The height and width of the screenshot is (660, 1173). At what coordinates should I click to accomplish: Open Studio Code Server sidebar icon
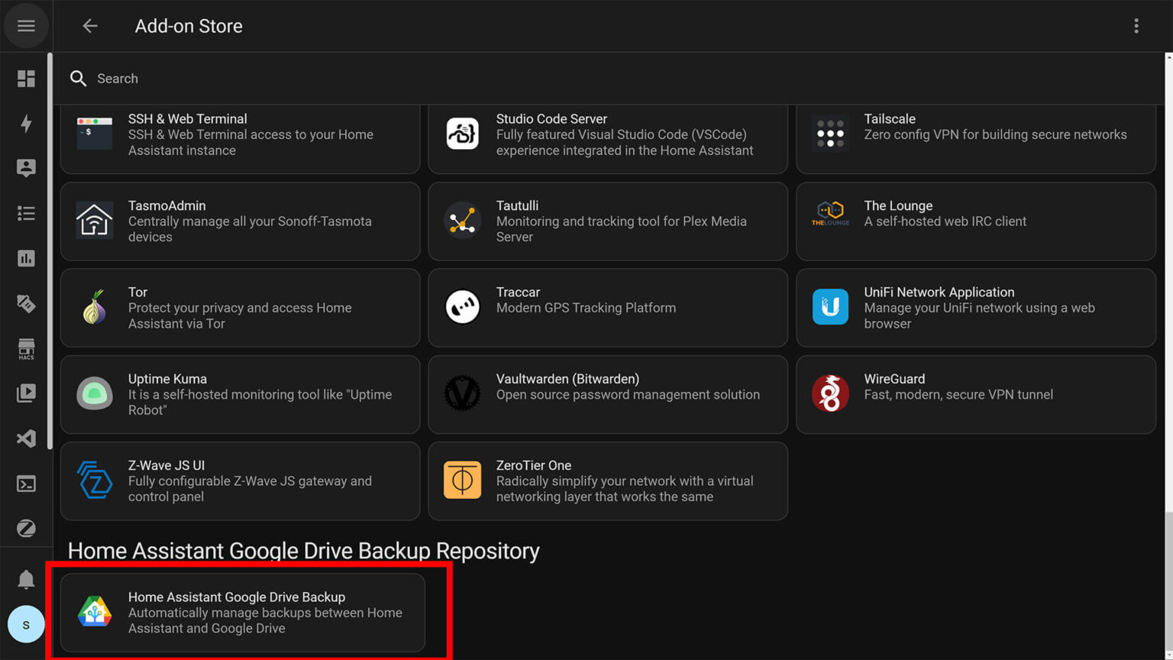point(26,438)
